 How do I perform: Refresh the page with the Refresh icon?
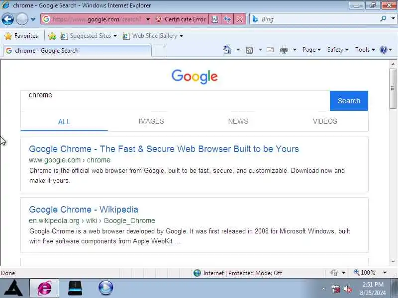click(227, 19)
